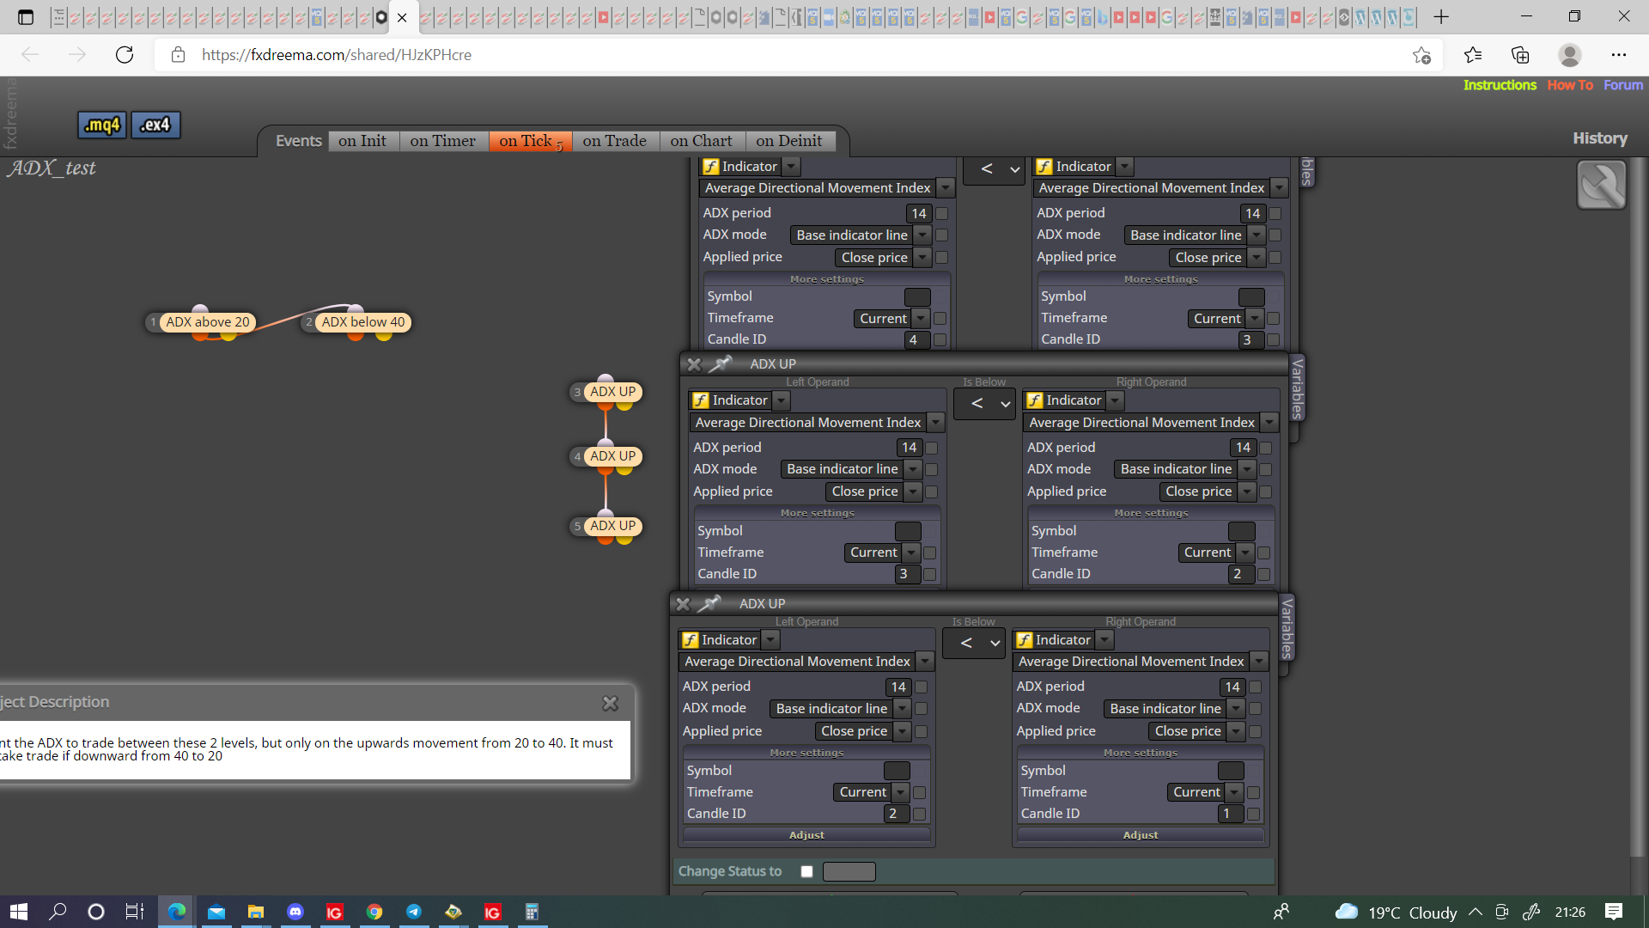Open the Is Below operator dropdown in middle dialog
The width and height of the screenshot is (1649, 928).
click(x=985, y=403)
